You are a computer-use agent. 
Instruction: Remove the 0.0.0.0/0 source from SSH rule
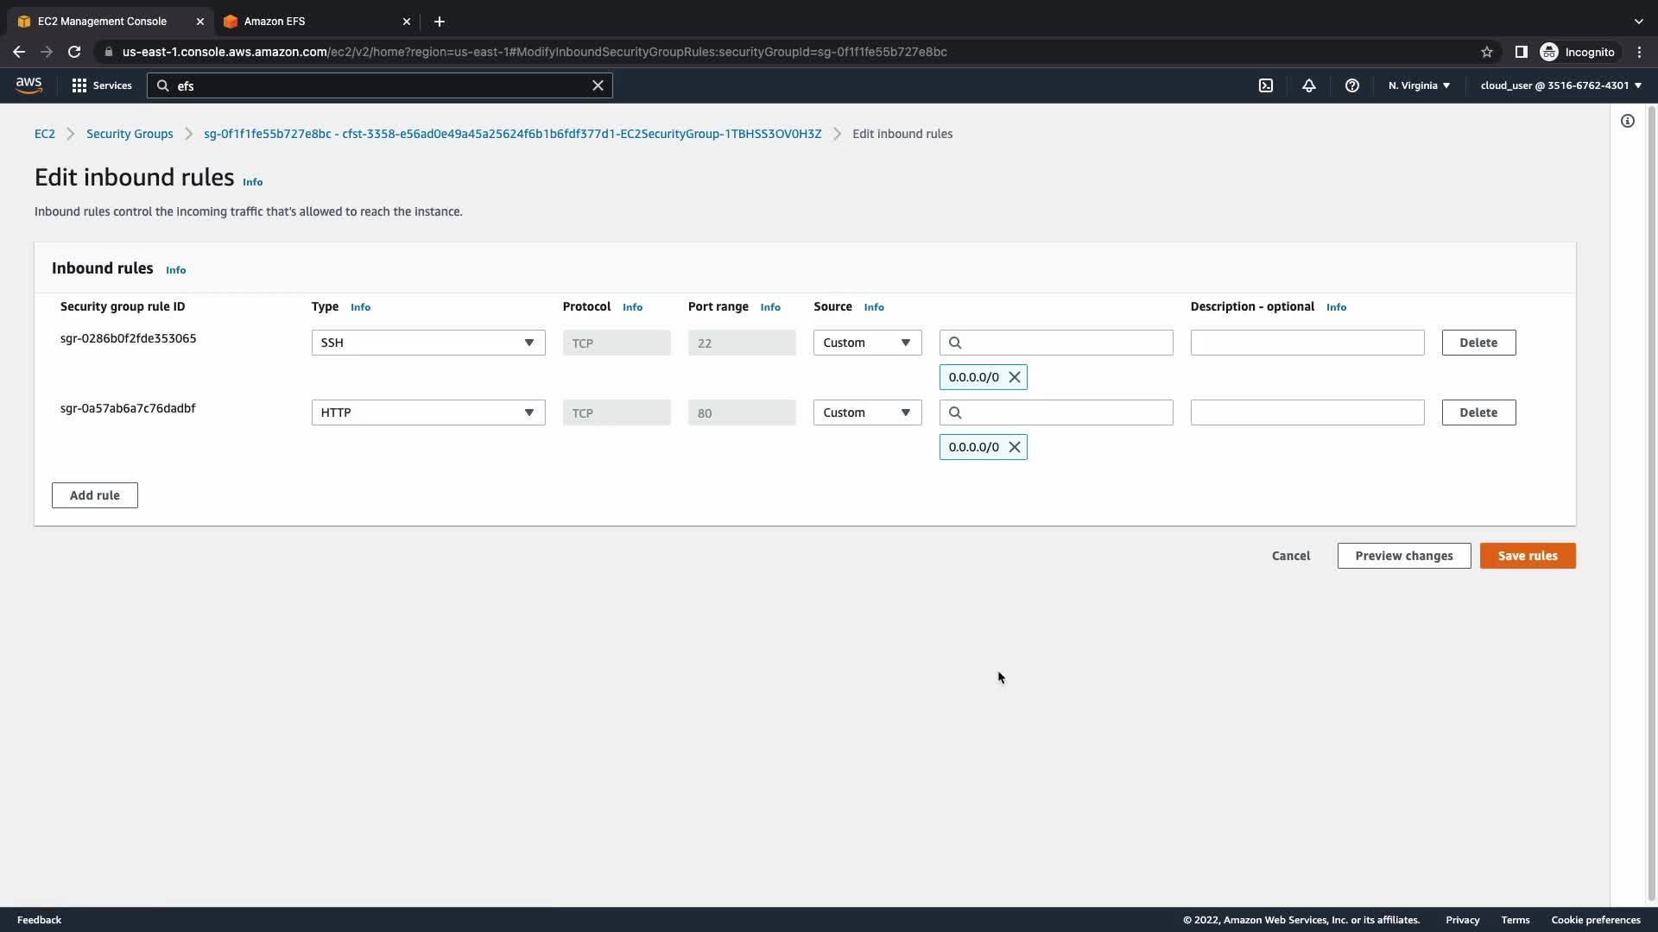1015,377
